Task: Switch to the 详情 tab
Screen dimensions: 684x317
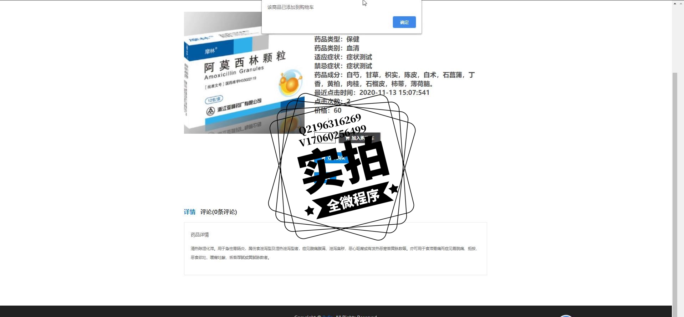Action: pos(190,212)
